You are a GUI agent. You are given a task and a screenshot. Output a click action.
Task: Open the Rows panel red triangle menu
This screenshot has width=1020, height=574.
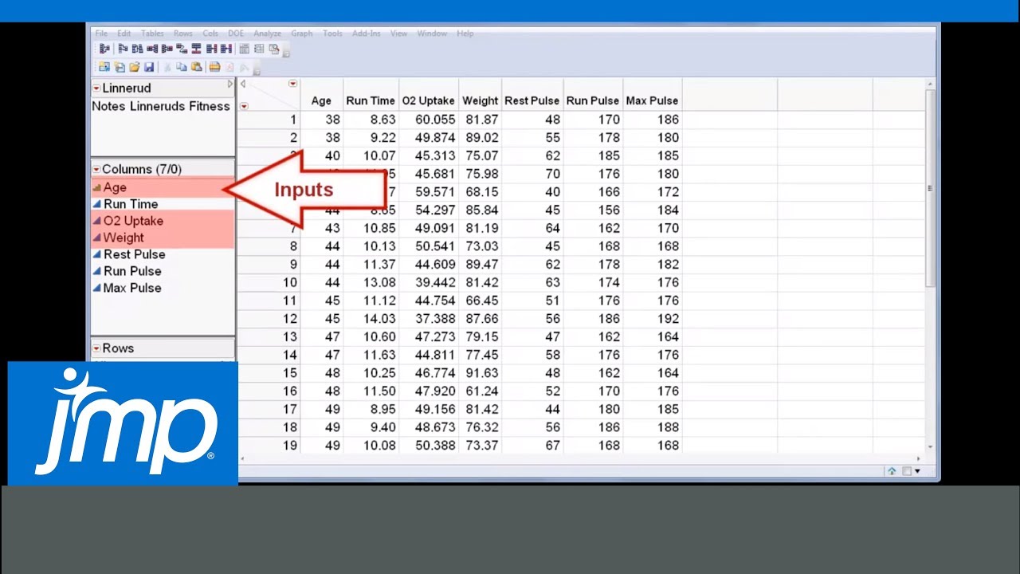[x=96, y=348]
